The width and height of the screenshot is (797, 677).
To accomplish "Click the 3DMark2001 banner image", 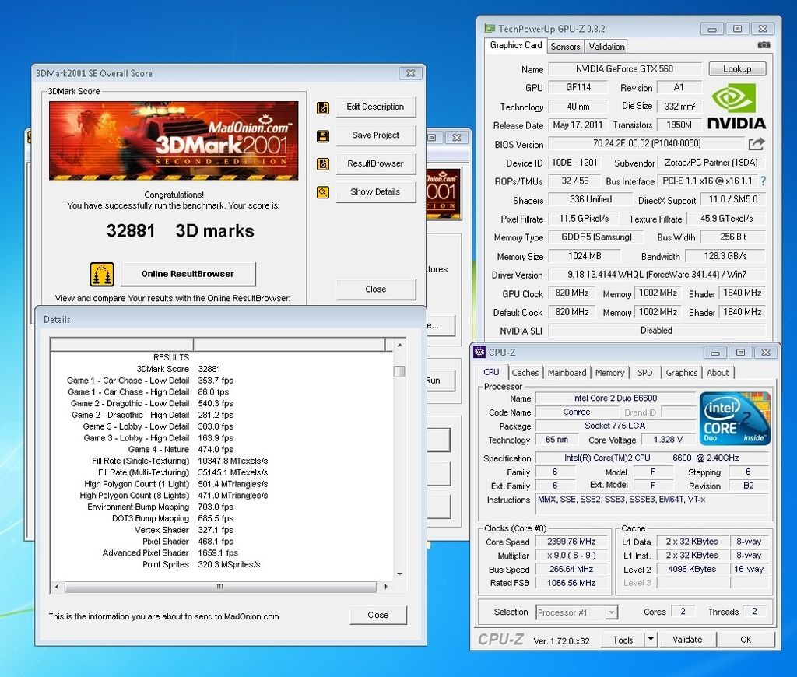I will 174,141.
